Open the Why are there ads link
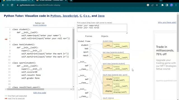This screenshot has width=179, height=100. point(167,22)
